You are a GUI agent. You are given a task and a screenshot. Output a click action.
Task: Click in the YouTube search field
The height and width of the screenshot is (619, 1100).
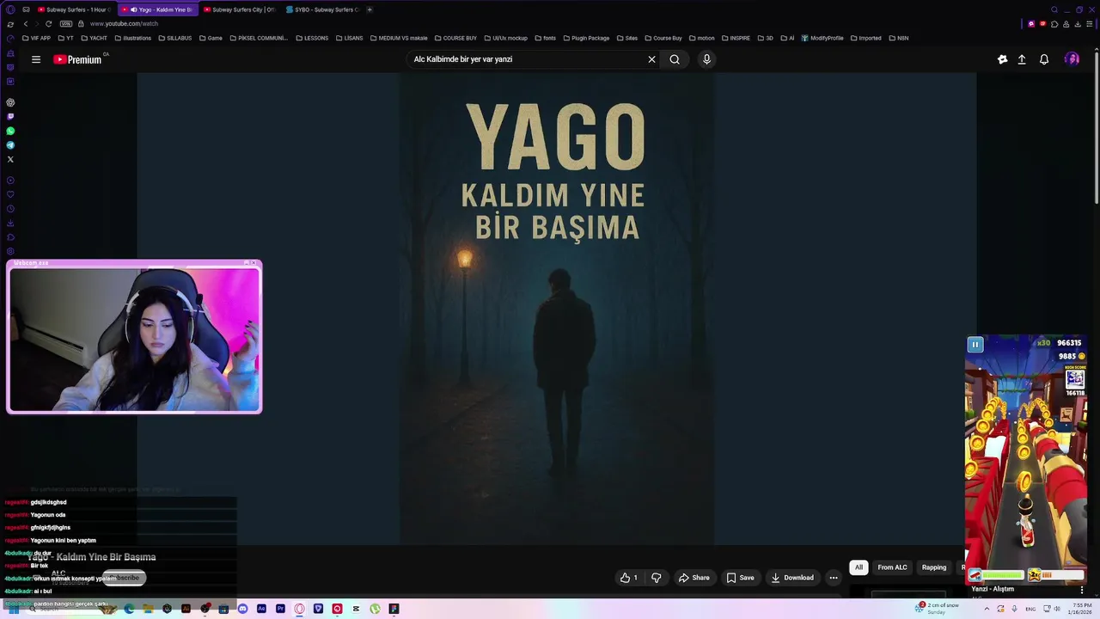click(526, 59)
